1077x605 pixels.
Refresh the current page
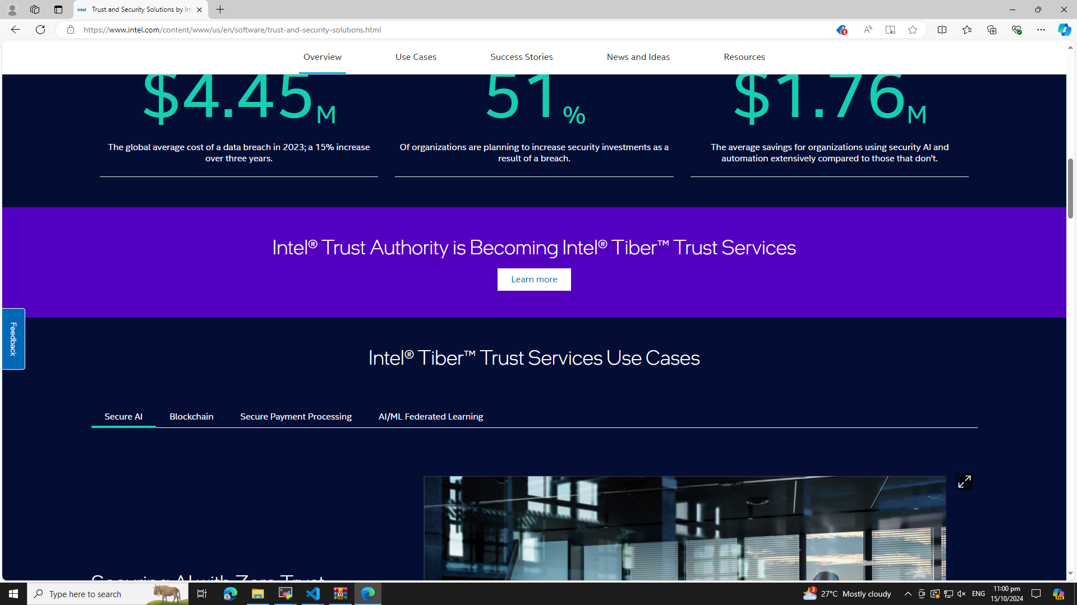pos(40,30)
